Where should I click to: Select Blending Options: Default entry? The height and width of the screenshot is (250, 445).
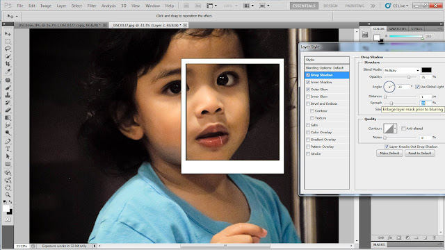tap(326, 68)
